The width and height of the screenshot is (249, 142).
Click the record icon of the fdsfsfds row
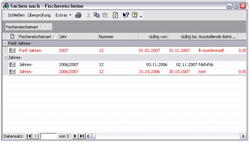point(12,65)
